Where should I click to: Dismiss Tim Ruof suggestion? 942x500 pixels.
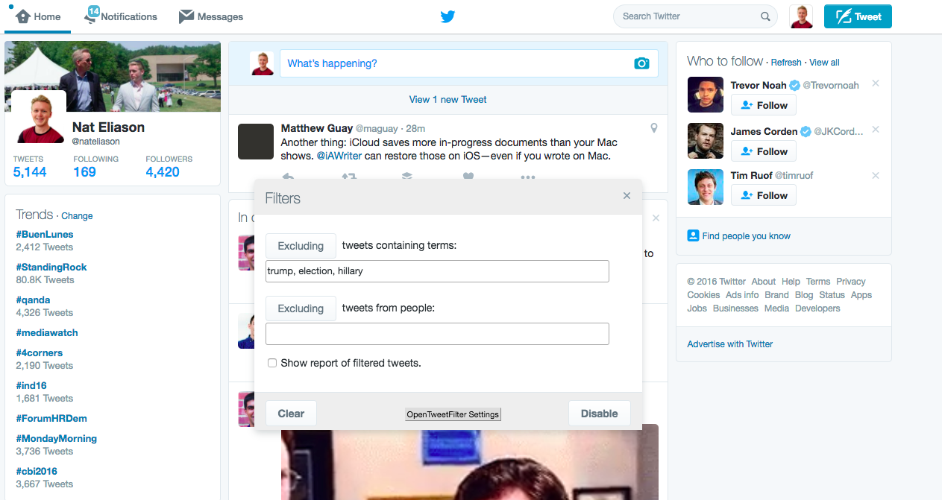[876, 176]
